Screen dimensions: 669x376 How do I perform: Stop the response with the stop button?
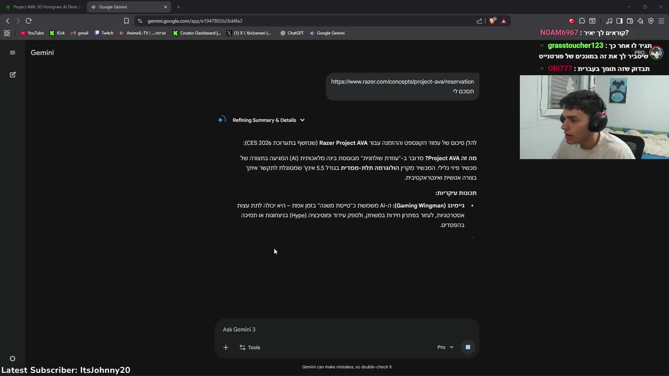(x=468, y=347)
